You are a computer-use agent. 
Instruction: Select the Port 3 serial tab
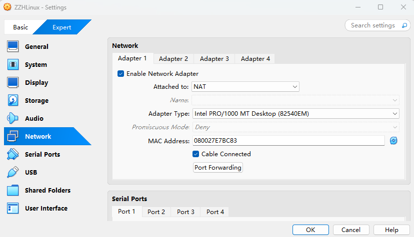pyautogui.click(x=185, y=212)
